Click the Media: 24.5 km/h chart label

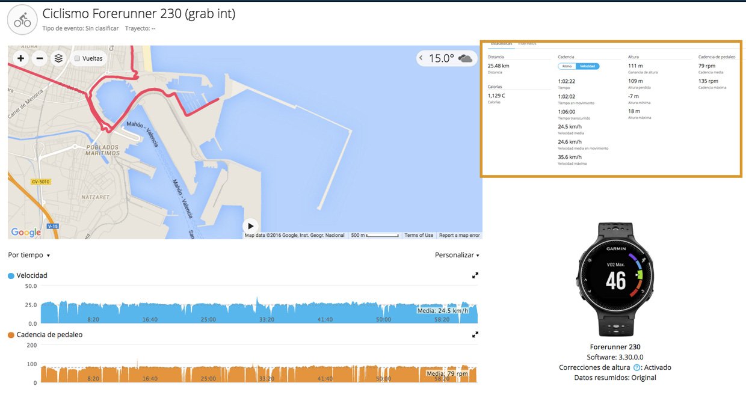tap(443, 311)
